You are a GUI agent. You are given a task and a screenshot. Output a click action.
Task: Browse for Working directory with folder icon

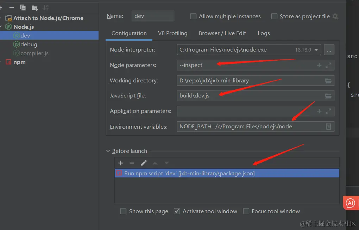[x=328, y=81]
